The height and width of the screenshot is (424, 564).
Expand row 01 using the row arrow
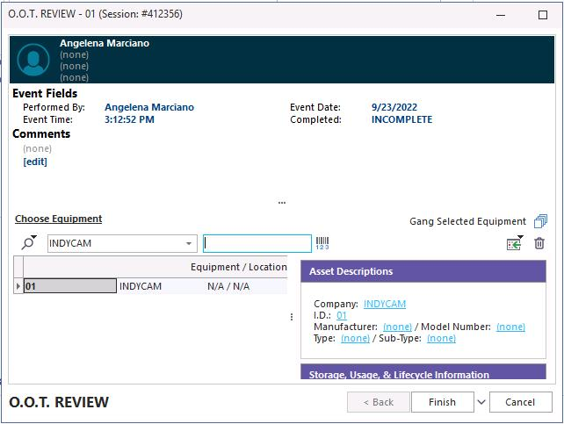click(x=18, y=286)
